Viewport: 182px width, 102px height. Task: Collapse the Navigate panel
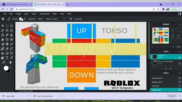point(179,24)
